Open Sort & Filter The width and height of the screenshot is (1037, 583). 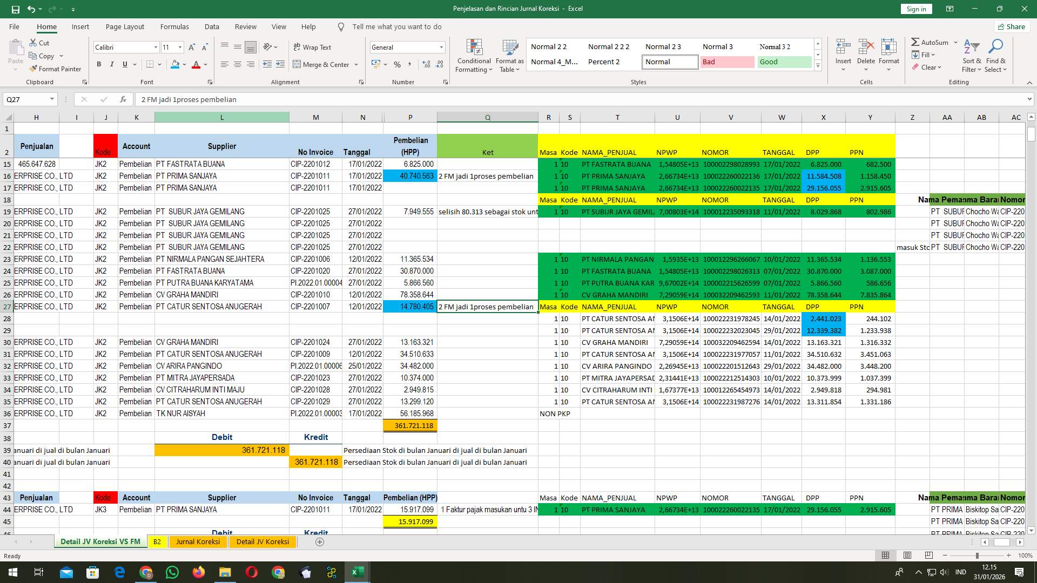[x=971, y=56]
